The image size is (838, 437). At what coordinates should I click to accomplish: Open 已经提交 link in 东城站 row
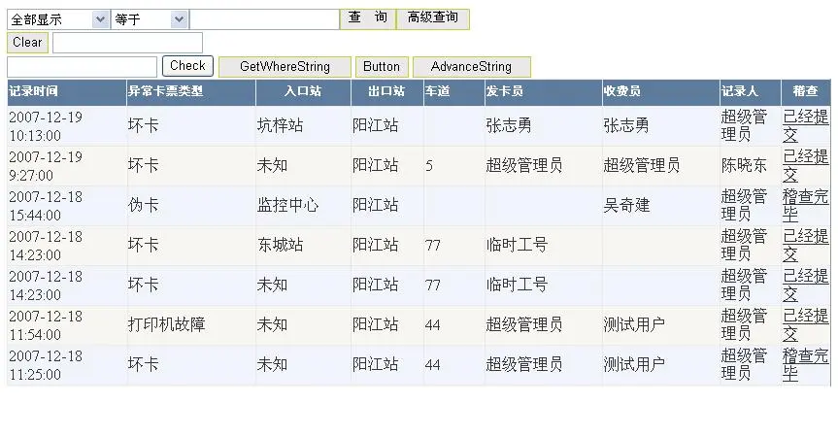(x=805, y=246)
